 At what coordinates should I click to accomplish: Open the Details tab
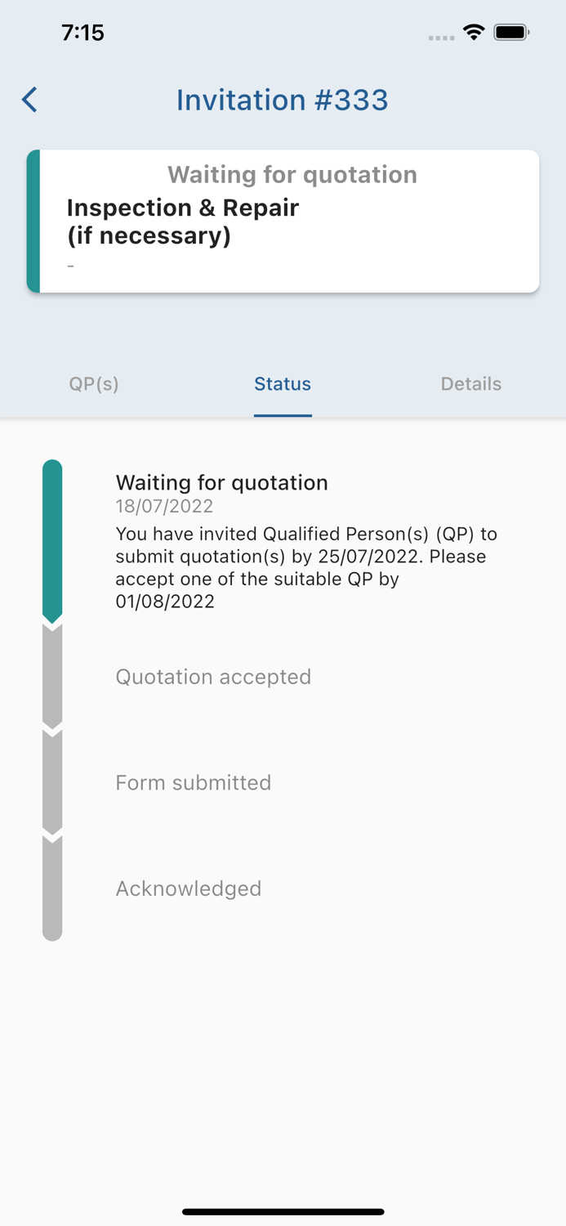click(x=471, y=384)
